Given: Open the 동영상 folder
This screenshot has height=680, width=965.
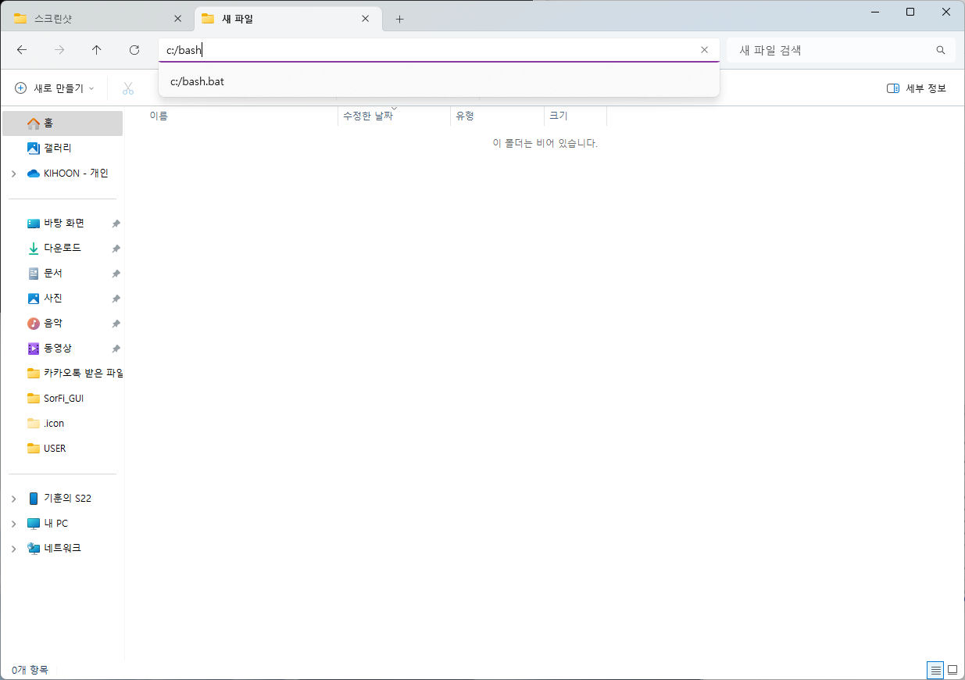Looking at the screenshot, I should [63, 349].
